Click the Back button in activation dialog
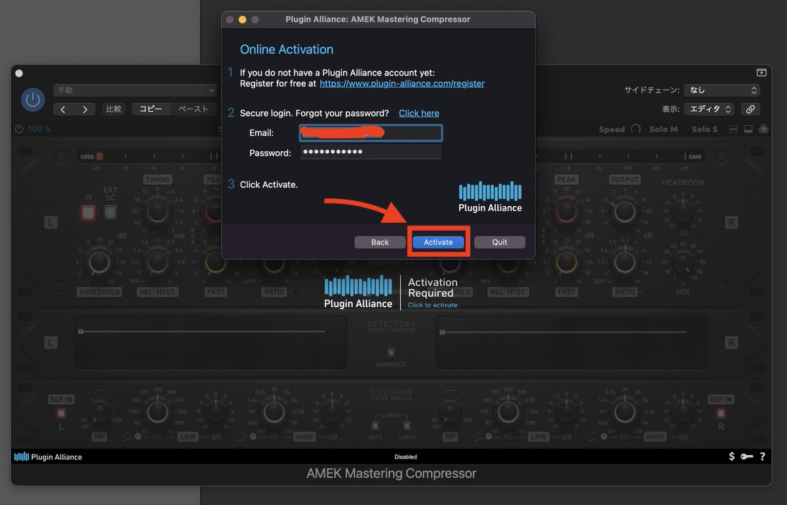Image resolution: width=787 pixels, height=505 pixels. coord(380,242)
